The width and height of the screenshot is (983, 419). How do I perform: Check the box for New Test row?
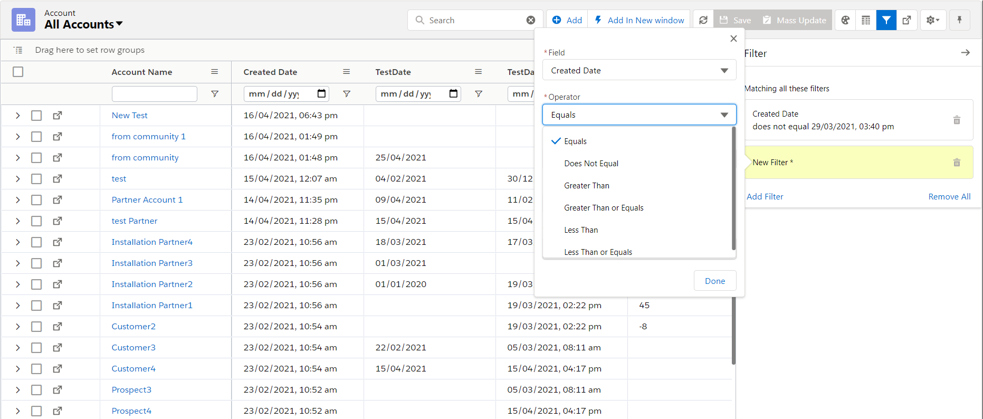tap(36, 115)
